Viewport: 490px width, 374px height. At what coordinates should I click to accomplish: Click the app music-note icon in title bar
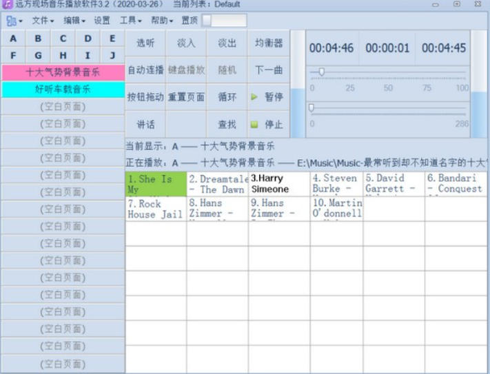pyautogui.click(x=7, y=4)
